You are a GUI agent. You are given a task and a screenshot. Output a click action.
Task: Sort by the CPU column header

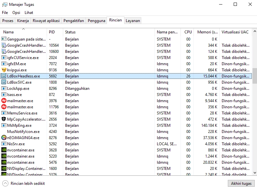(187, 32)
